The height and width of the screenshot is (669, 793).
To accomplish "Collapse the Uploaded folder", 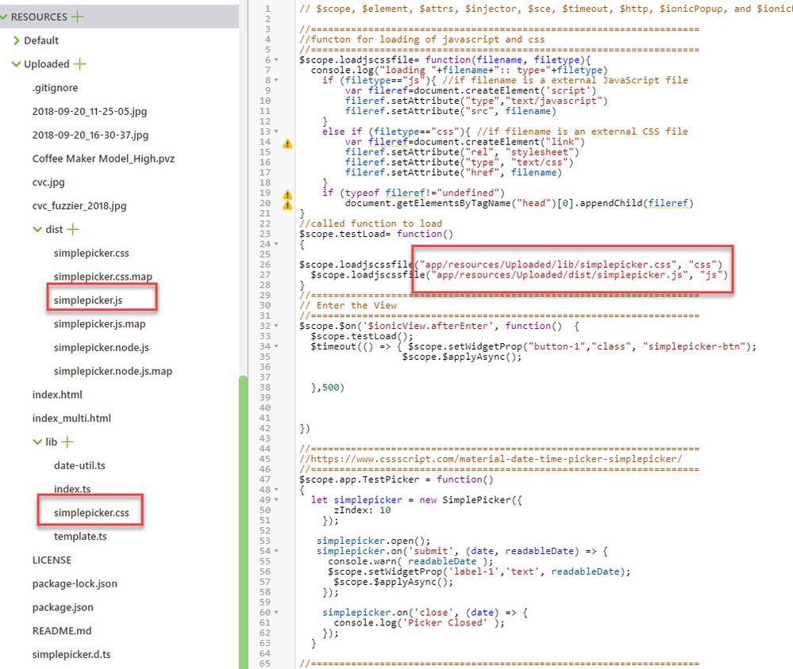I will pyautogui.click(x=17, y=64).
